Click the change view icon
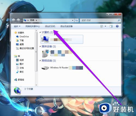The width and height of the screenshot is (136, 116). click(x=102, y=26)
